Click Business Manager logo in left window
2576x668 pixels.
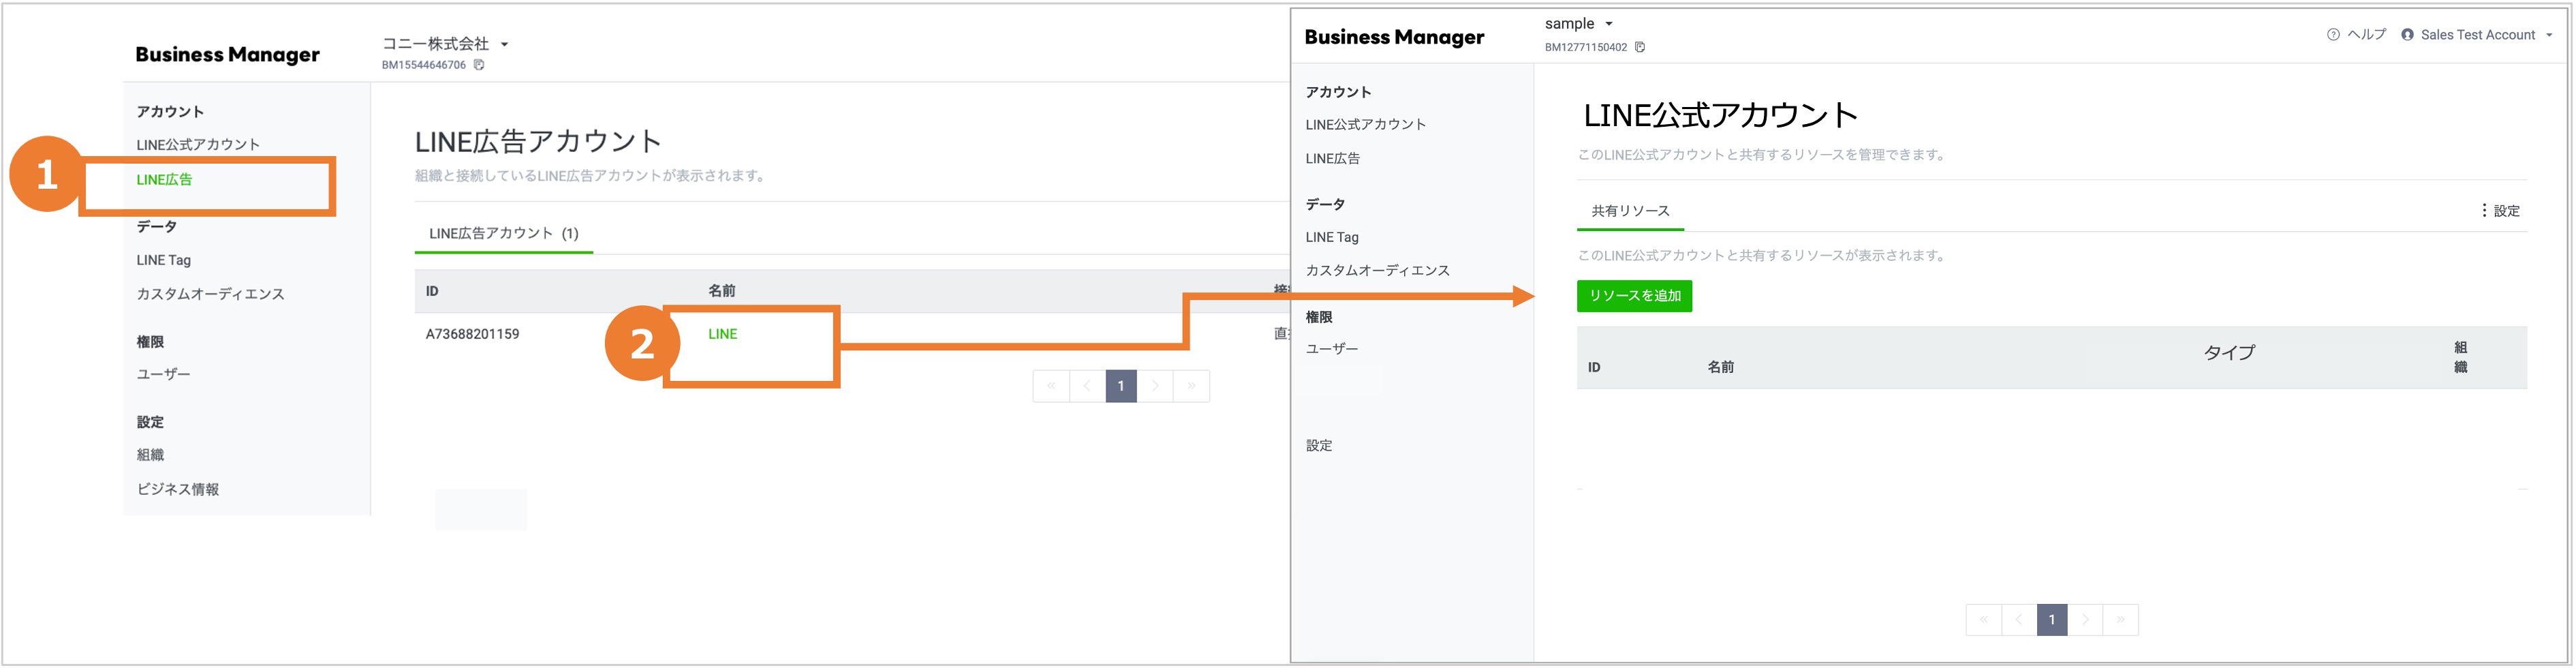click(228, 55)
